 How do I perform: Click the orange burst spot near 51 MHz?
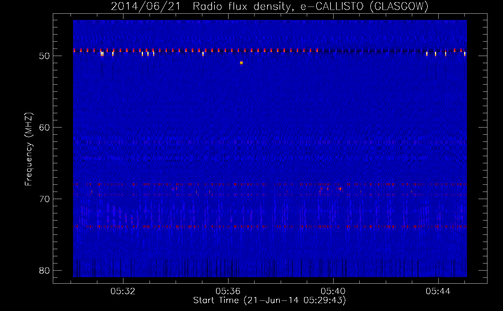(241, 63)
